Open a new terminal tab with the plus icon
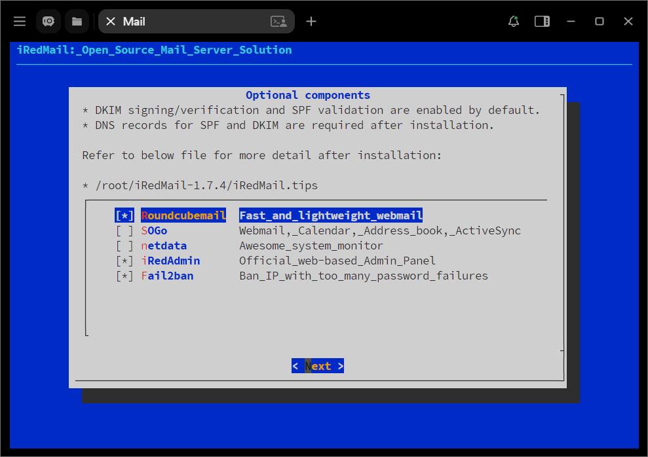The width and height of the screenshot is (648, 457). click(x=311, y=21)
